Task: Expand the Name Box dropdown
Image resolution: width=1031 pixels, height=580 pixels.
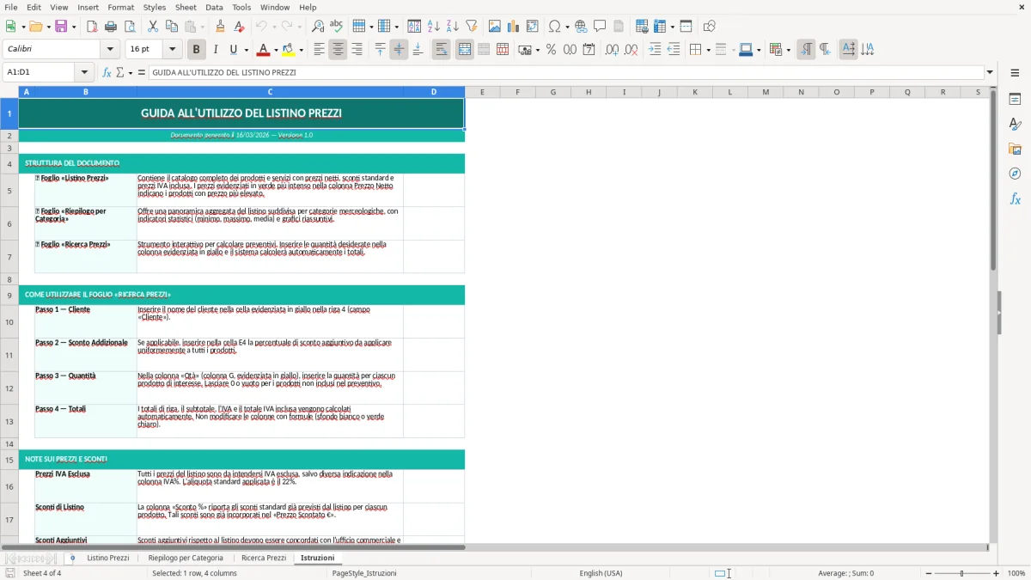Action: click(84, 72)
